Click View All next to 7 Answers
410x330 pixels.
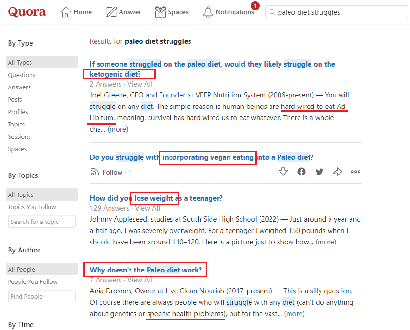pyautogui.click(x=140, y=280)
